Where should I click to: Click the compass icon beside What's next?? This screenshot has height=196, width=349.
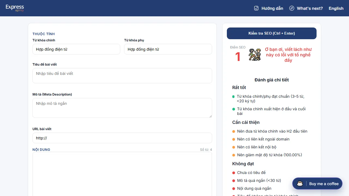tap(291, 8)
